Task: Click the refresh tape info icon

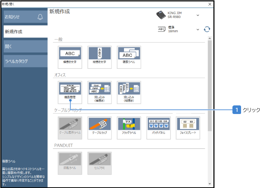Action: [207, 29]
